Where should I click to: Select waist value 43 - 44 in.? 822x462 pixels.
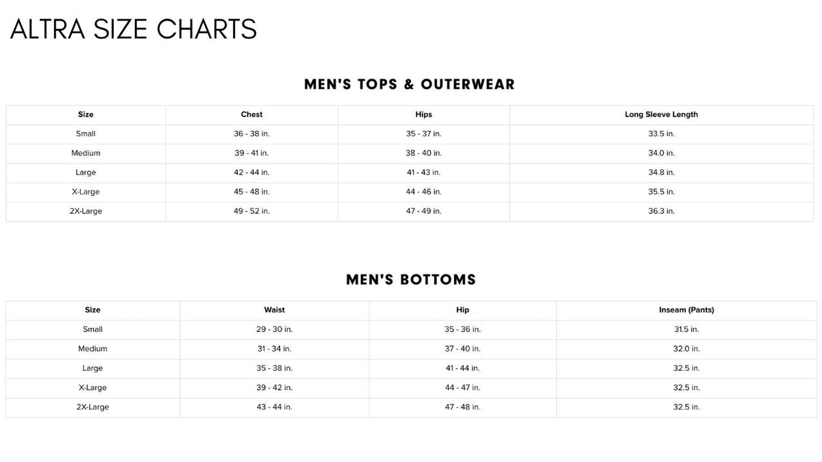click(274, 407)
